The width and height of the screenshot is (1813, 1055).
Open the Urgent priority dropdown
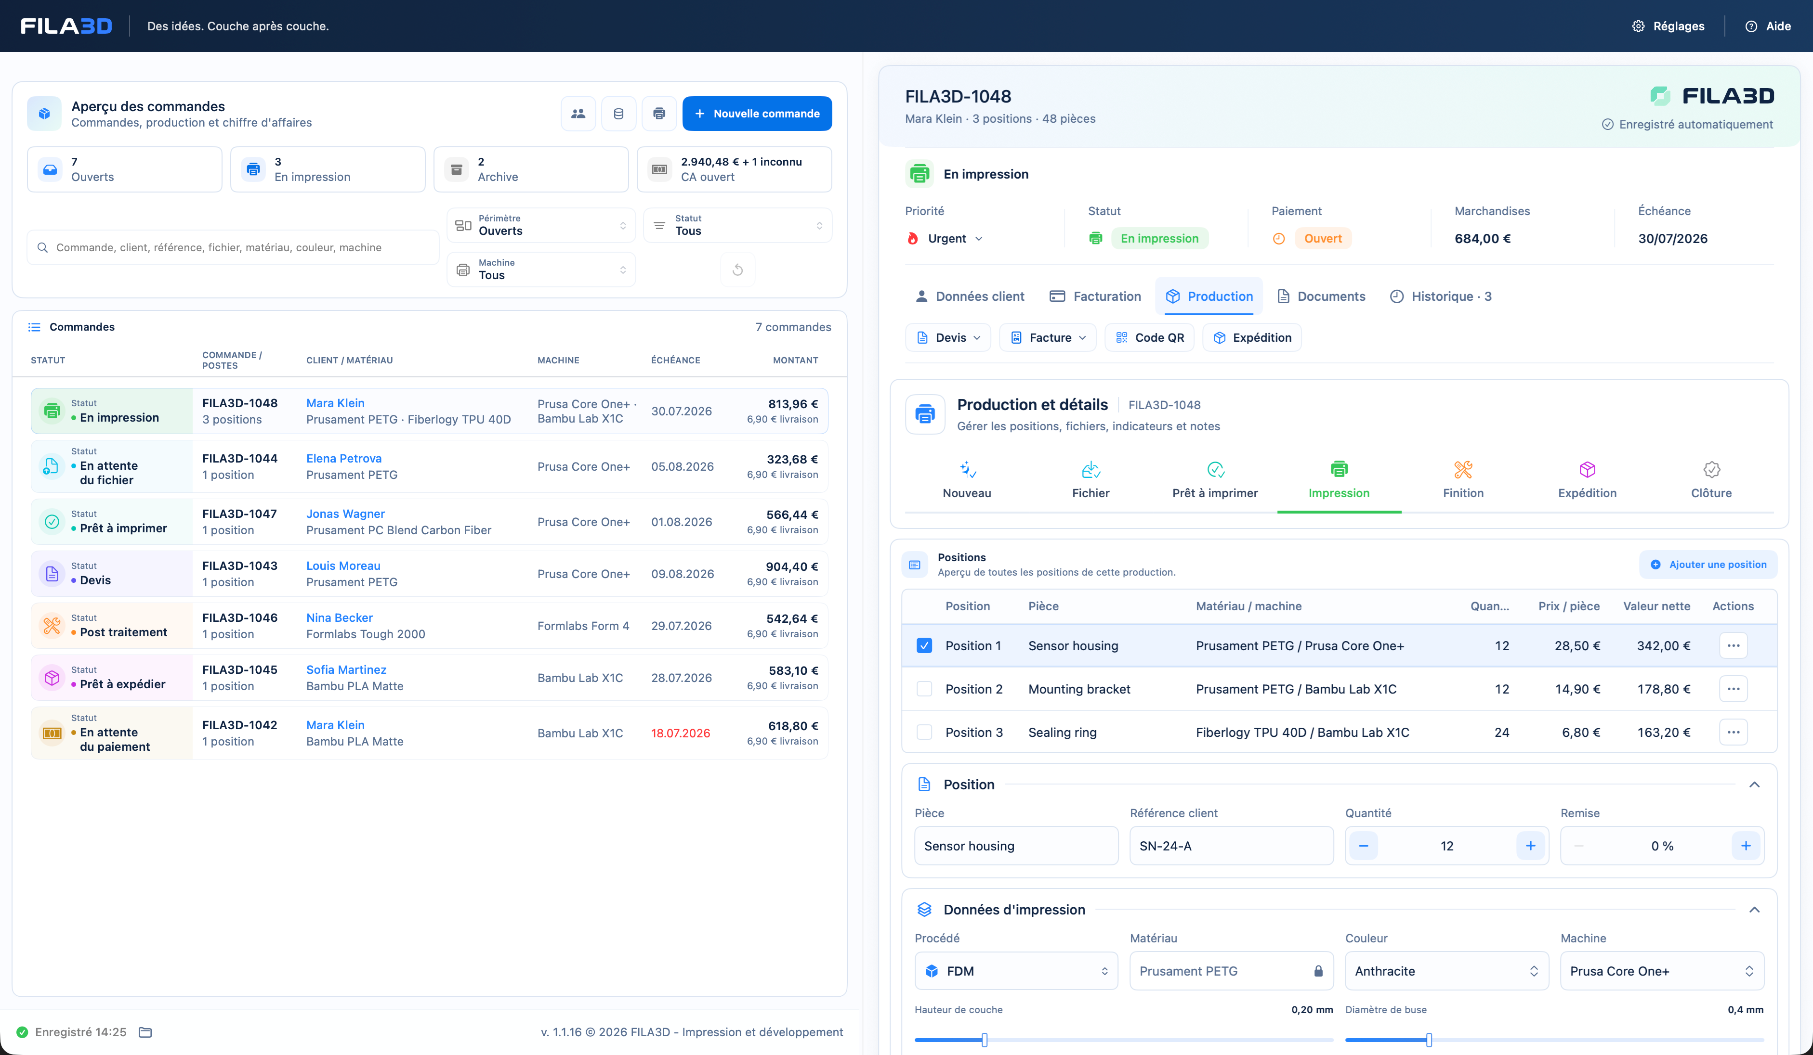945,239
